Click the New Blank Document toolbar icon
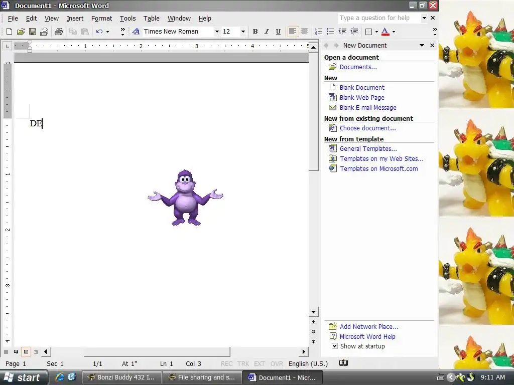Image resolution: width=514 pixels, height=385 pixels. point(9,32)
